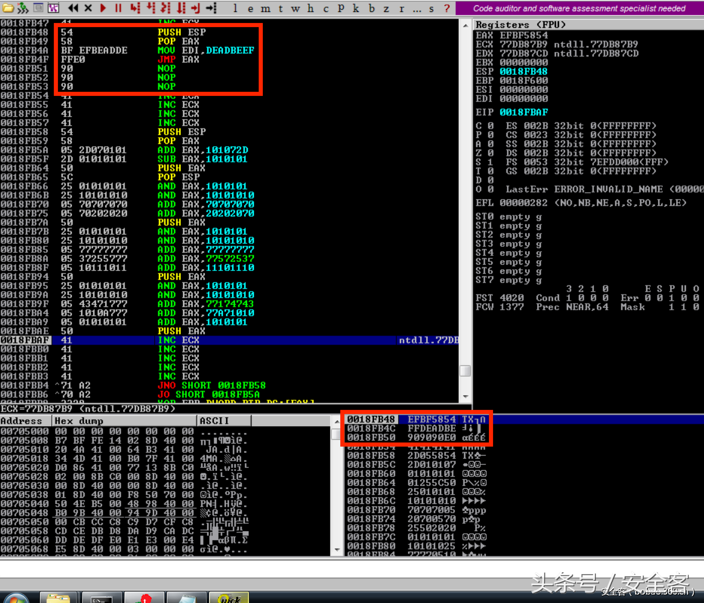Click the Execute till return icon

tap(196, 8)
